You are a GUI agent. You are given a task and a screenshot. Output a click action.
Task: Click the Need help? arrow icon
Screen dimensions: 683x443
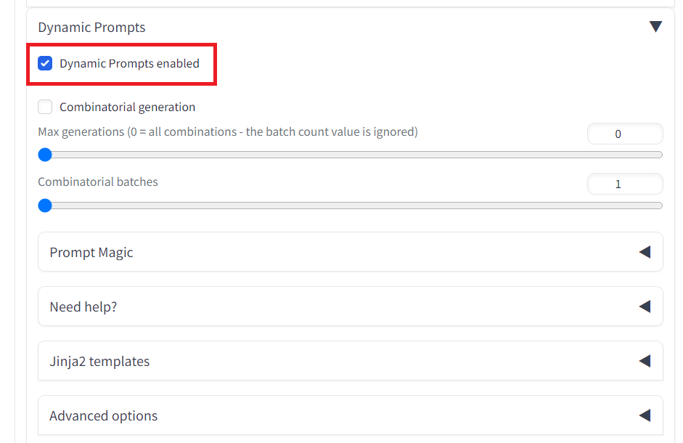[645, 306]
